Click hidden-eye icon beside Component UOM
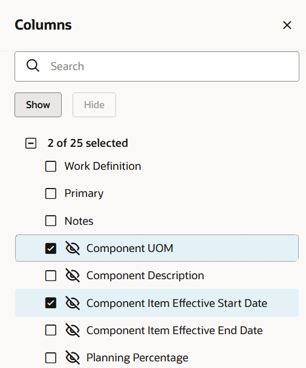Viewport: 306px width, 368px height. 73,248
